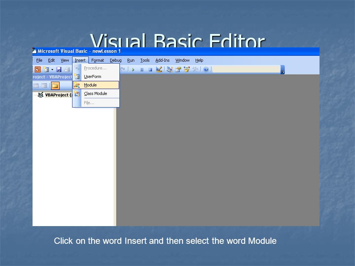Click the toolbar options overflow arrow

coord(283,70)
